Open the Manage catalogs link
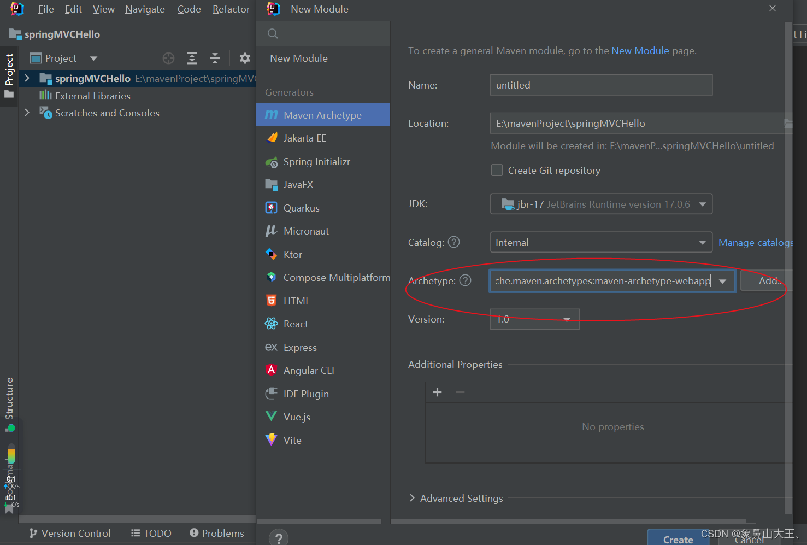The image size is (807, 545). 756,242
